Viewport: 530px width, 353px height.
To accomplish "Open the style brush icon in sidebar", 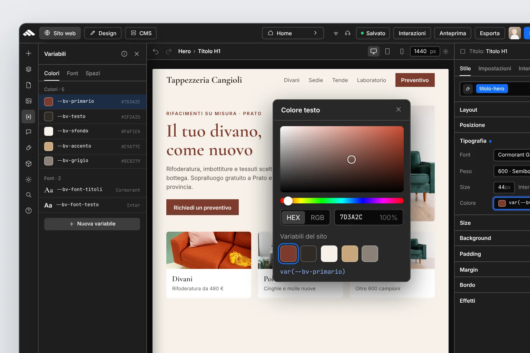I will click(x=29, y=148).
